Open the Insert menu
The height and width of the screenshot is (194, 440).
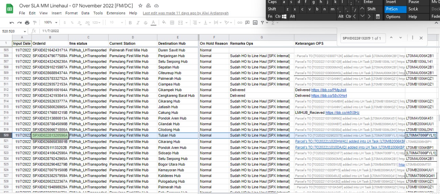point(57,13)
